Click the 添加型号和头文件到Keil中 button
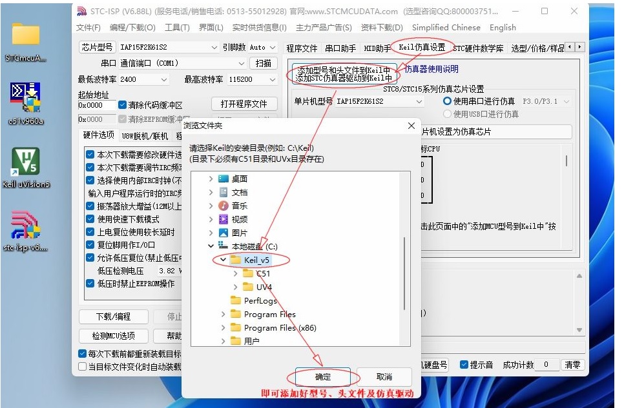The width and height of the screenshot is (624, 408). click(x=344, y=74)
